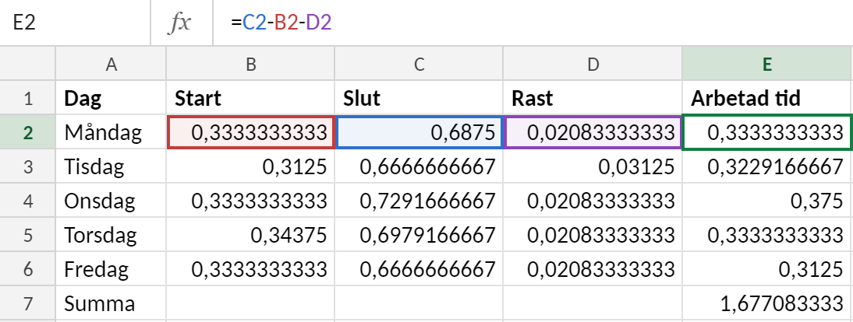Screen dimensions: 853x322
Task: Select row 5 header
Action: (28, 235)
